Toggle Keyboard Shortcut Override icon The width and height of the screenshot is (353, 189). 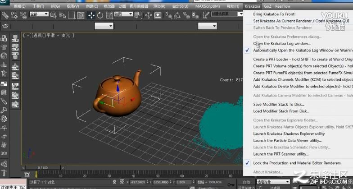[158, 15]
